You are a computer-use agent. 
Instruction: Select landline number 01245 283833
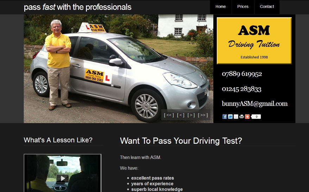coord(241,89)
